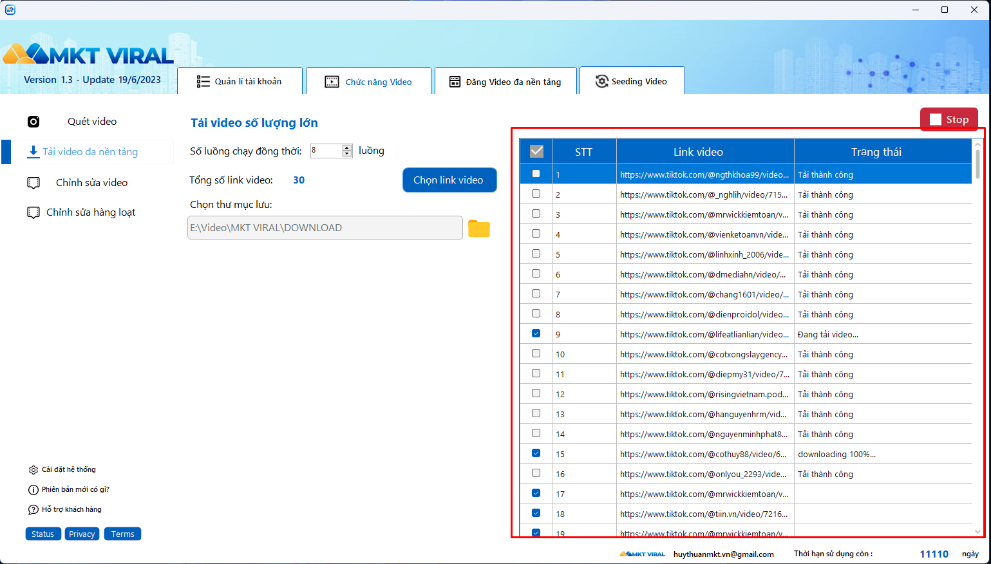Click the thread count input field

(326, 151)
